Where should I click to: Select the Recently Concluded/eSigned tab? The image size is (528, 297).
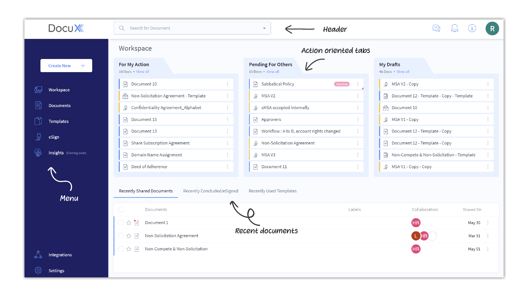211,191
